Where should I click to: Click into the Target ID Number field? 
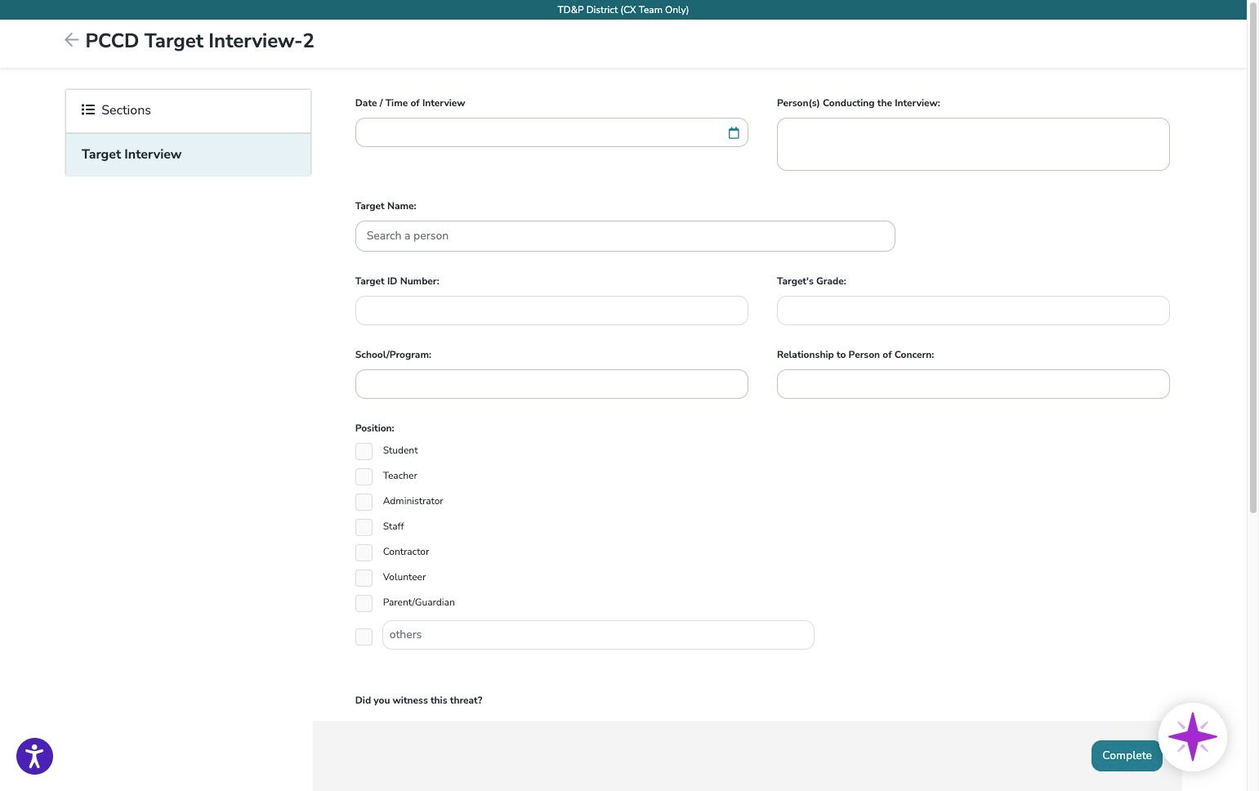click(x=551, y=311)
